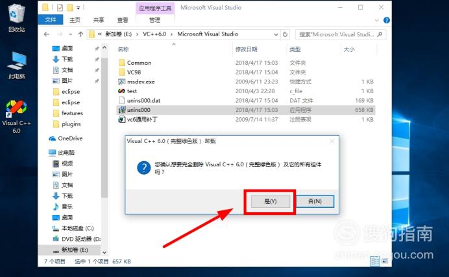This screenshot has height=277, width=449.
Task: Open the Recycle Bin desktop icon
Action: (17, 17)
